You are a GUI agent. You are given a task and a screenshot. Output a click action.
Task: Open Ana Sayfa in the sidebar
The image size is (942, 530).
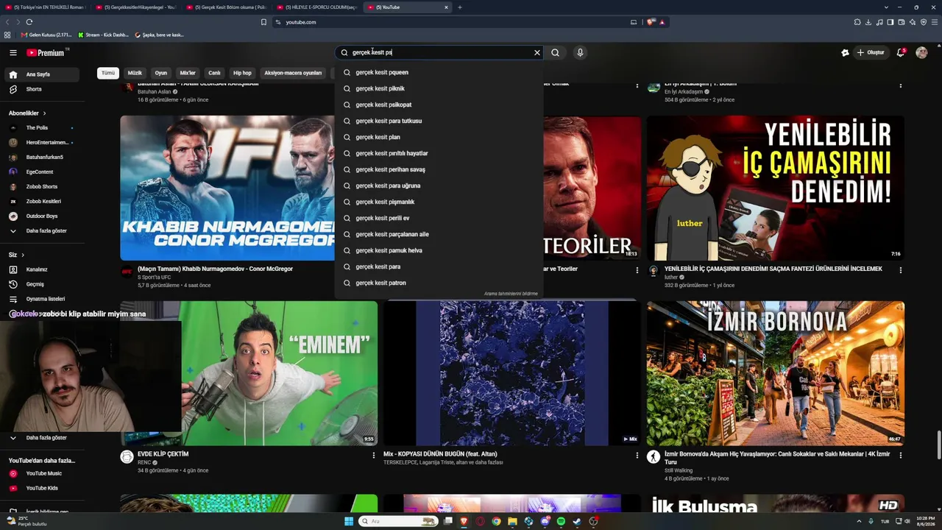coord(42,74)
